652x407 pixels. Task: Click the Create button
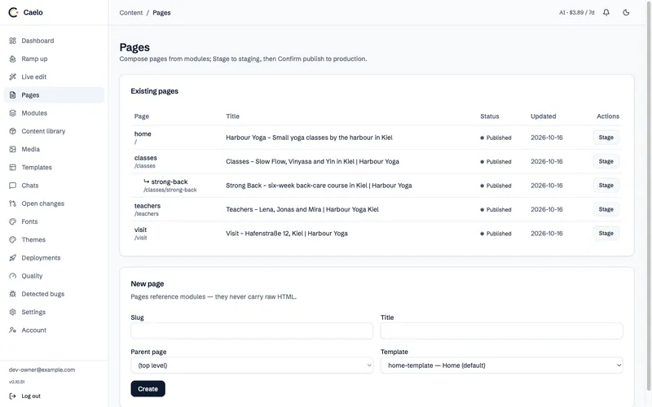click(148, 389)
